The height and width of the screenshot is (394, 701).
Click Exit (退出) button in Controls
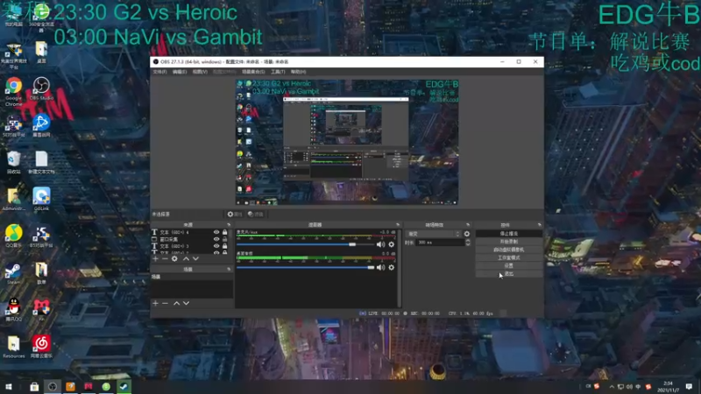[509, 274]
